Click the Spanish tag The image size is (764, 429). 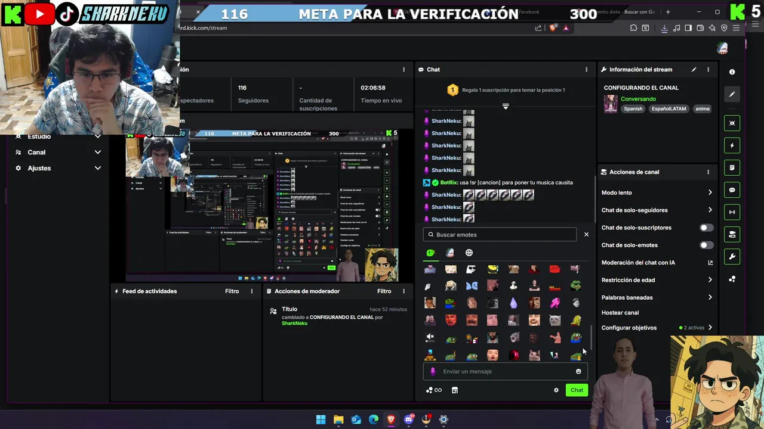click(x=633, y=109)
